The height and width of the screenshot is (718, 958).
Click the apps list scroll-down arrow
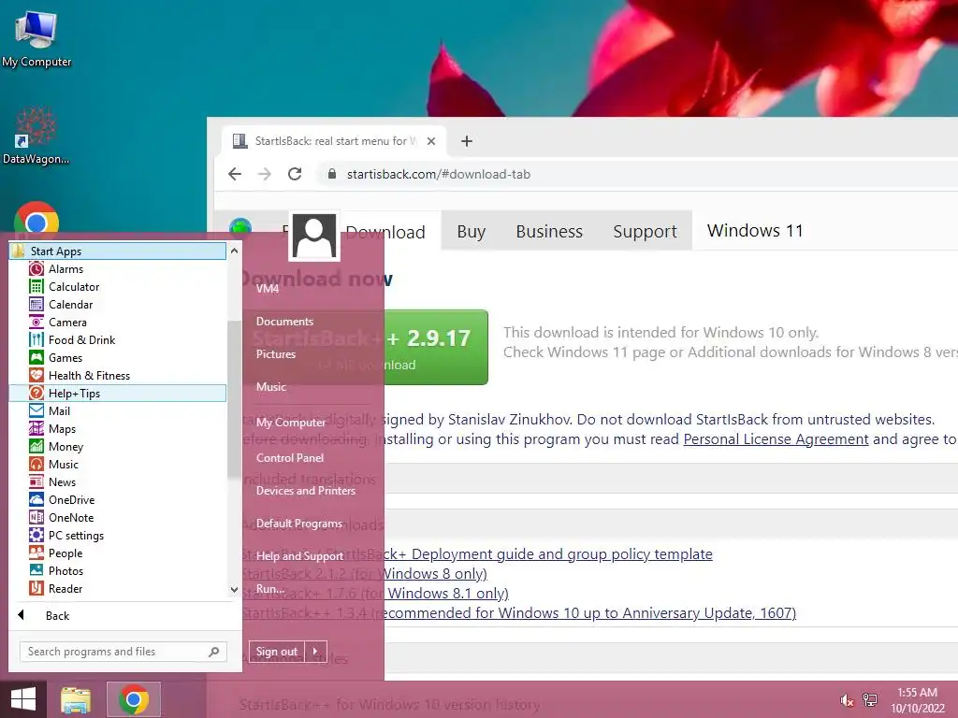234,589
